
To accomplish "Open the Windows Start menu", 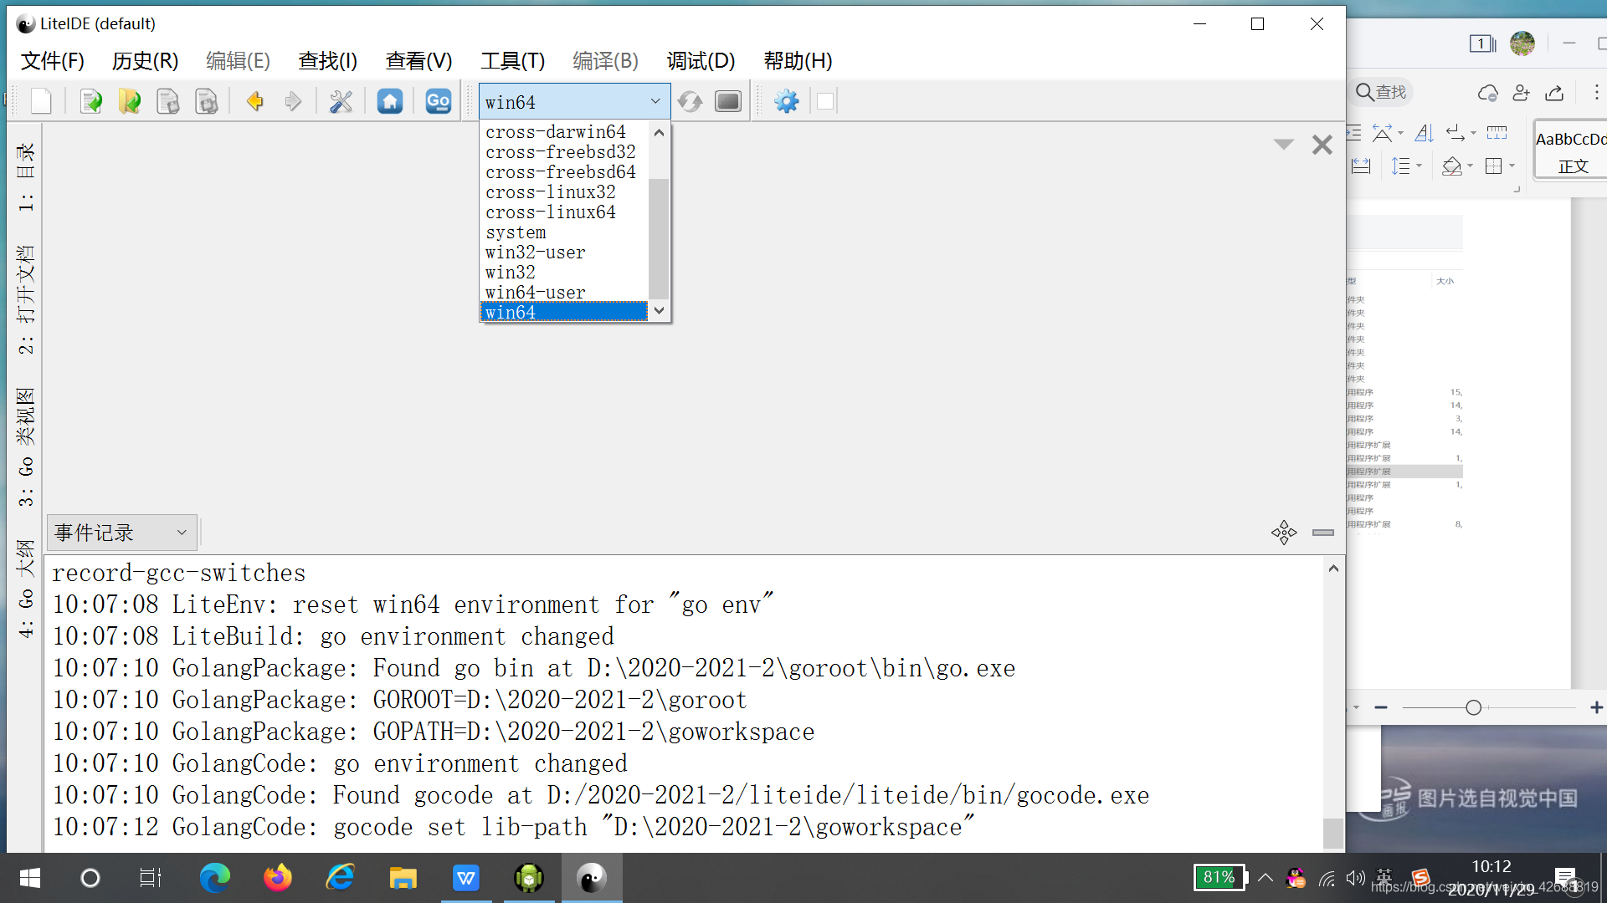I will (x=29, y=878).
